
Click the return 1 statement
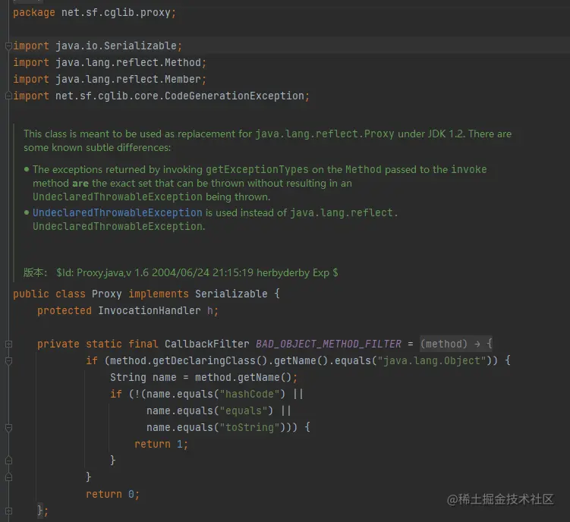161,444
